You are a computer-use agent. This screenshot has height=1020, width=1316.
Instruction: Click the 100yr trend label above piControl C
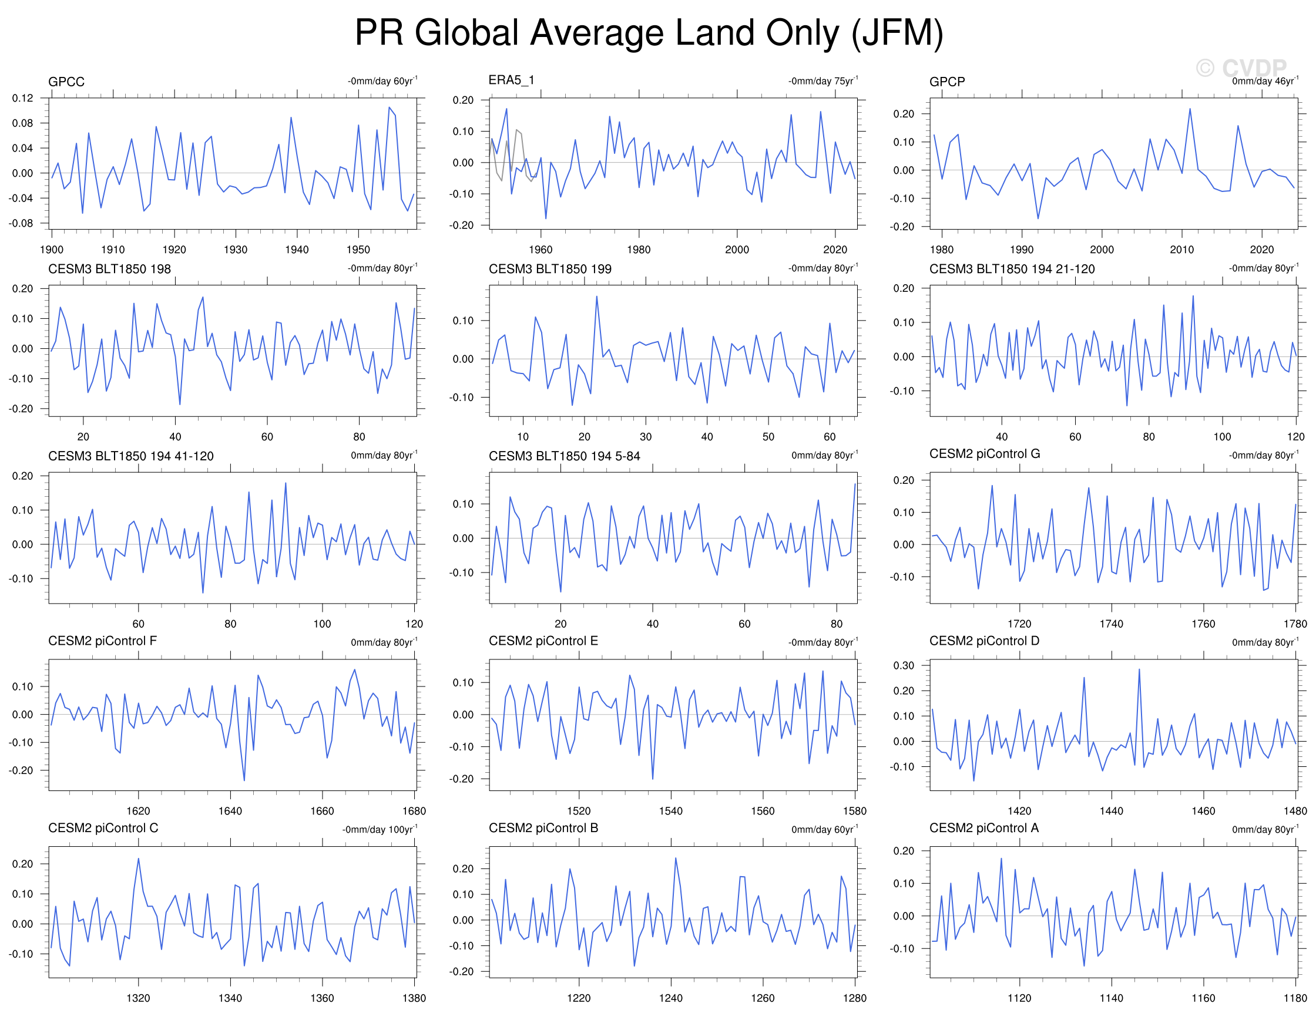point(380,830)
